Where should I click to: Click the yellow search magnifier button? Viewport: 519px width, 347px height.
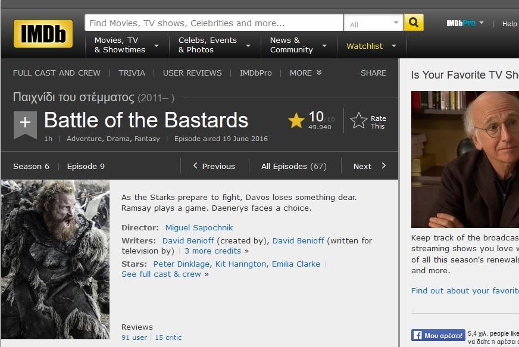(414, 23)
